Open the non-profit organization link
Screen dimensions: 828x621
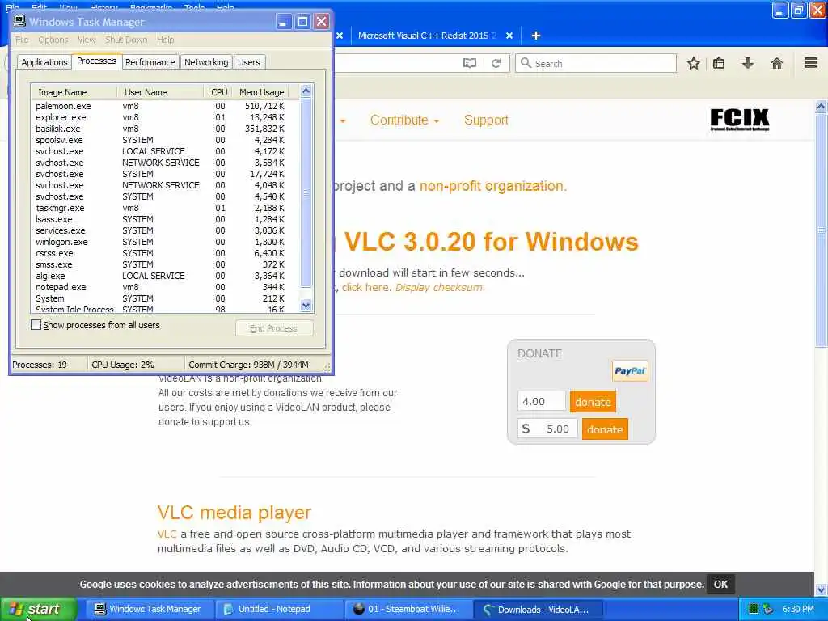pyautogui.click(x=491, y=186)
